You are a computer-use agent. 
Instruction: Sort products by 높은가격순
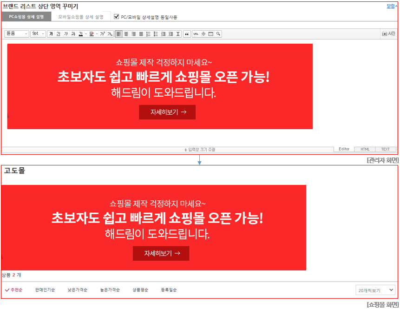pos(110,290)
